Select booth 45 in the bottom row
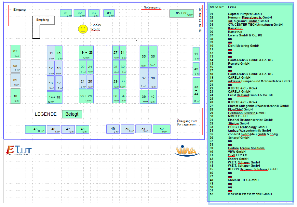297x207 pixels. point(35,129)
